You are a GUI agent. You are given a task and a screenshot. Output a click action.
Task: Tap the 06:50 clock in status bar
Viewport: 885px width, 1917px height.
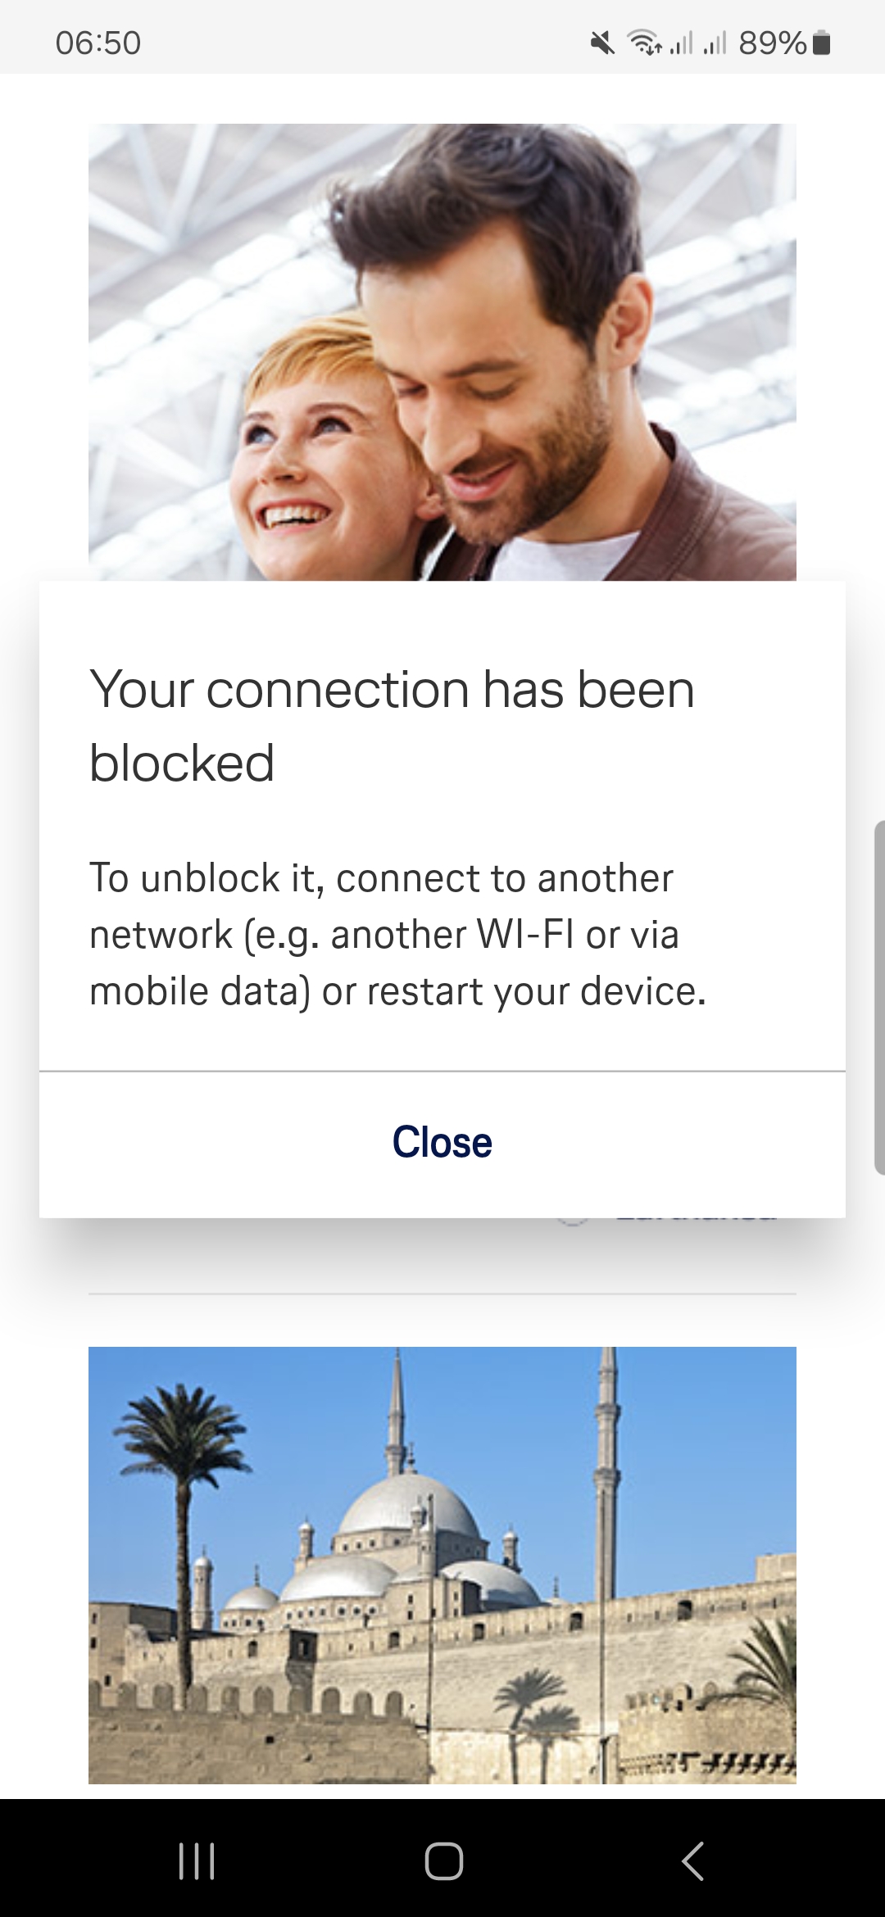pyautogui.click(x=98, y=43)
